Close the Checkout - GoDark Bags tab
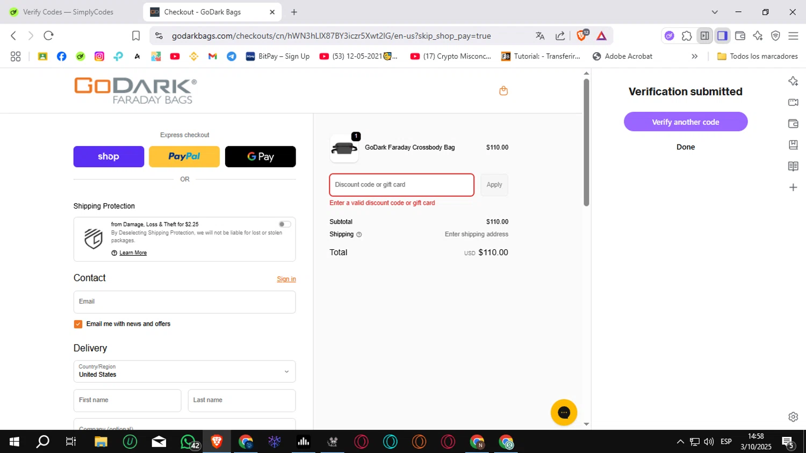The height and width of the screenshot is (453, 806). pos(272,12)
